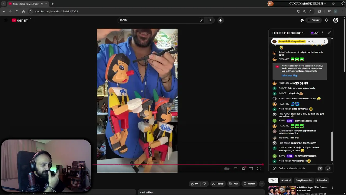Image resolution: width=346 pixels, height=195 pixels.
Task: Open the browser extensions puzzle icon
Action: 319,11
